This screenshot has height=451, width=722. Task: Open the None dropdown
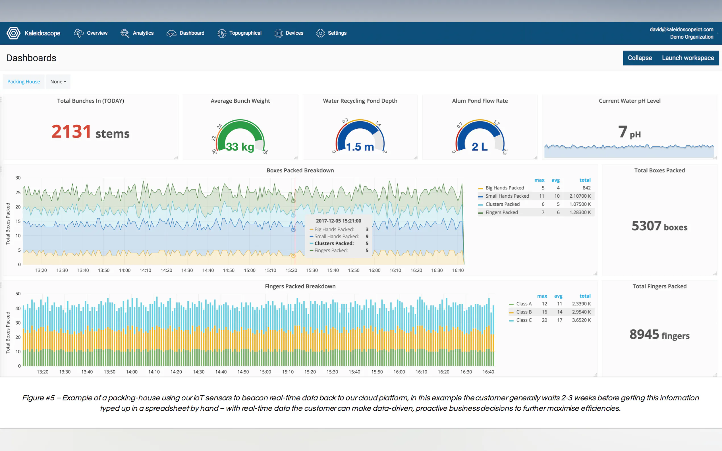[x=58, y=82]
